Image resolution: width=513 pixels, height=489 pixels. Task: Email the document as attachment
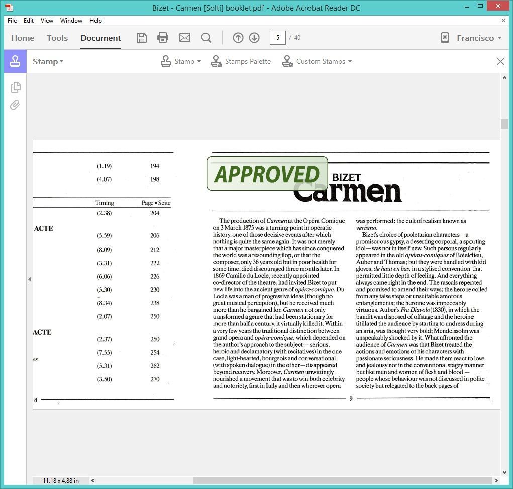click(184, 37)
